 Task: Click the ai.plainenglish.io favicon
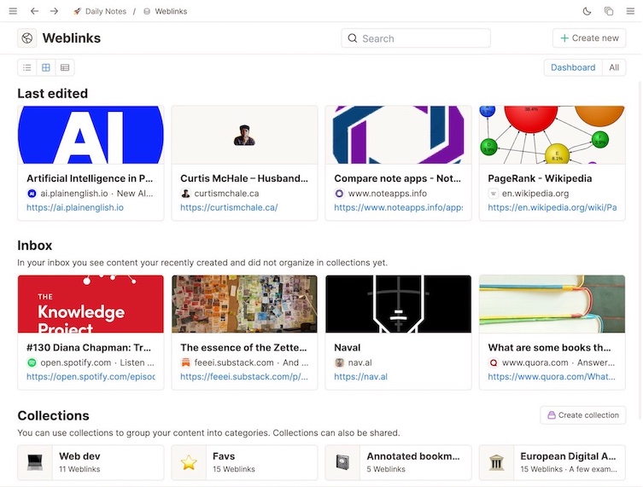(32, 194)
